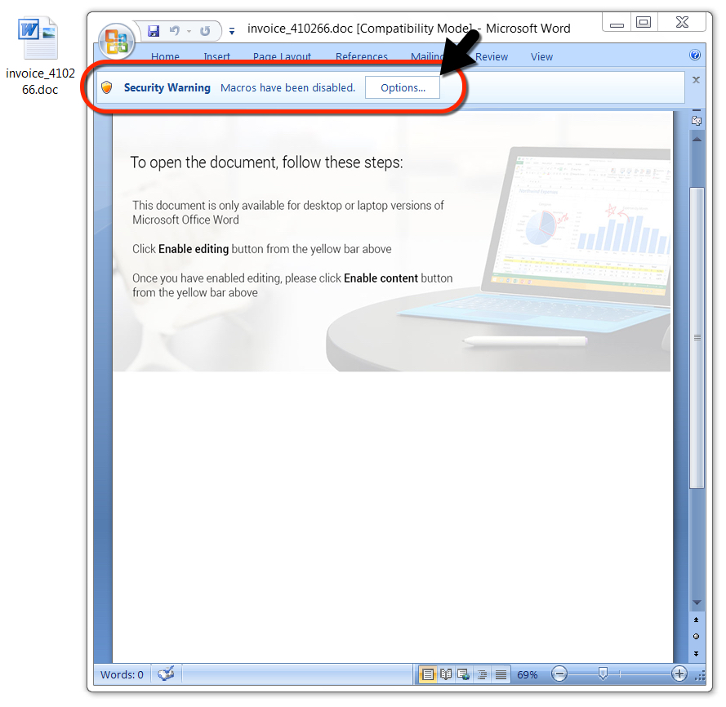Screen dimensions: 726x707
Task: Undo the last action
Action: pyautogui.click(x=175, y=31)
